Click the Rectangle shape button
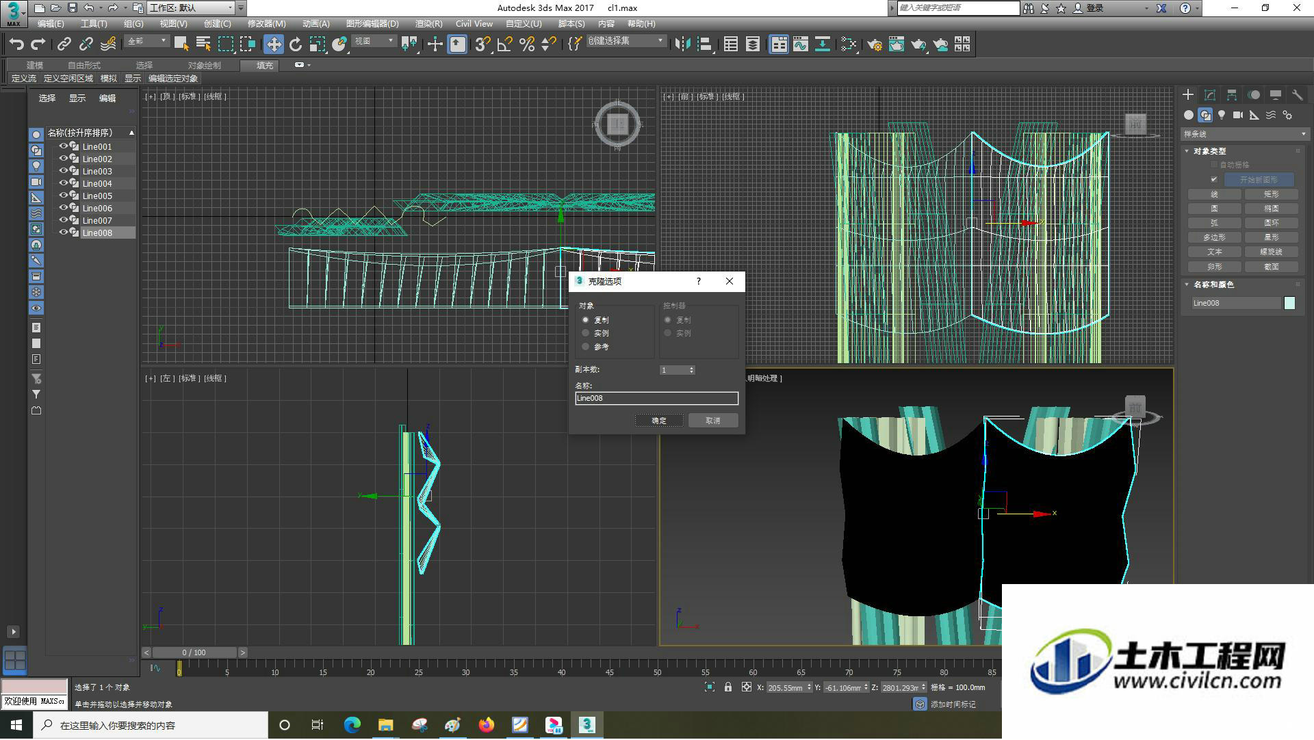Viewport: 1314px width, 740px height. click(1272, 194)
